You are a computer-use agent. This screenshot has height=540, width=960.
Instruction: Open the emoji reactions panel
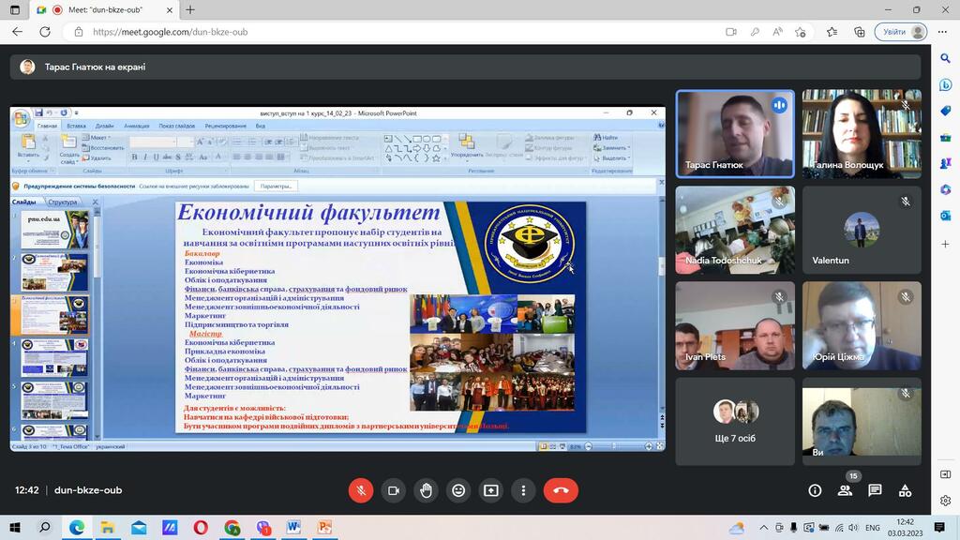point(458,490)
